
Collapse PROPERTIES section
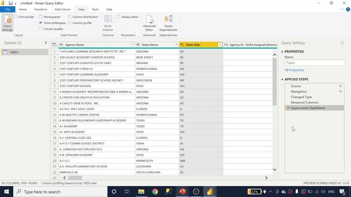pos(282,51)
